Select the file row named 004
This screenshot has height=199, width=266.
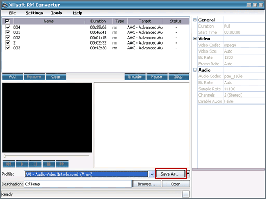coord(96,27)
